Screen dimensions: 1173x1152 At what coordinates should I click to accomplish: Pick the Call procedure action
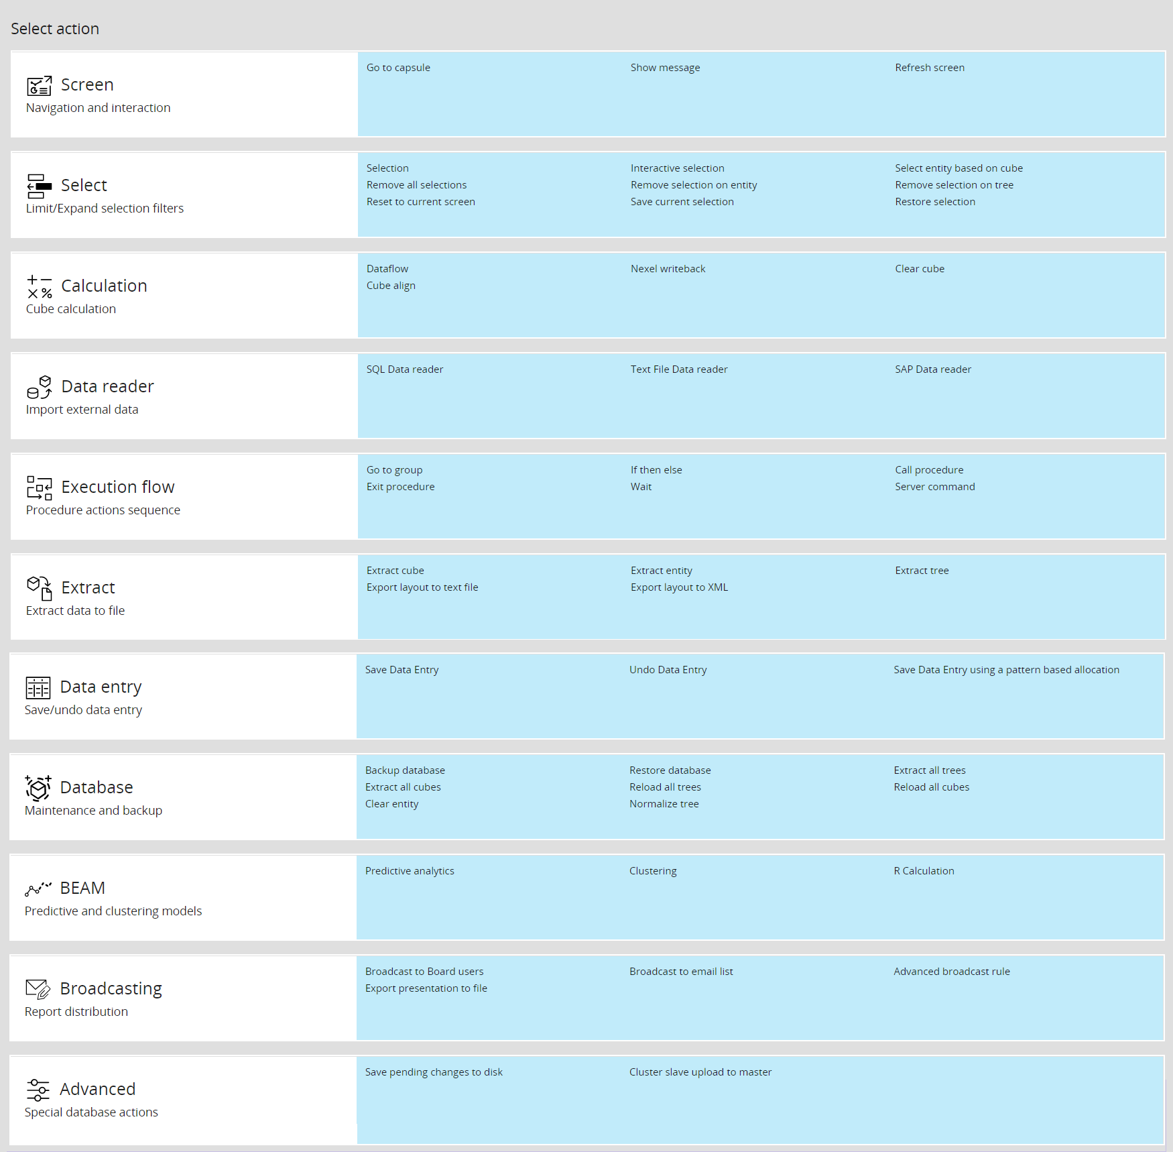point(929,470)
